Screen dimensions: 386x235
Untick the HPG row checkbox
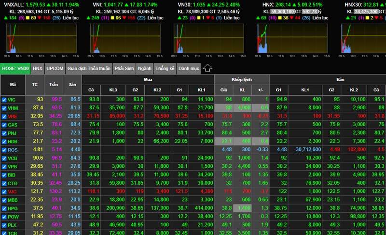tap(4, 208)
